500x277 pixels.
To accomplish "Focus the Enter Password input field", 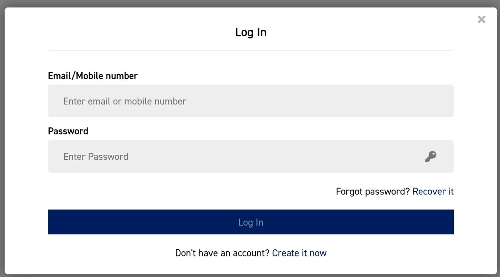I will point(234,156).
